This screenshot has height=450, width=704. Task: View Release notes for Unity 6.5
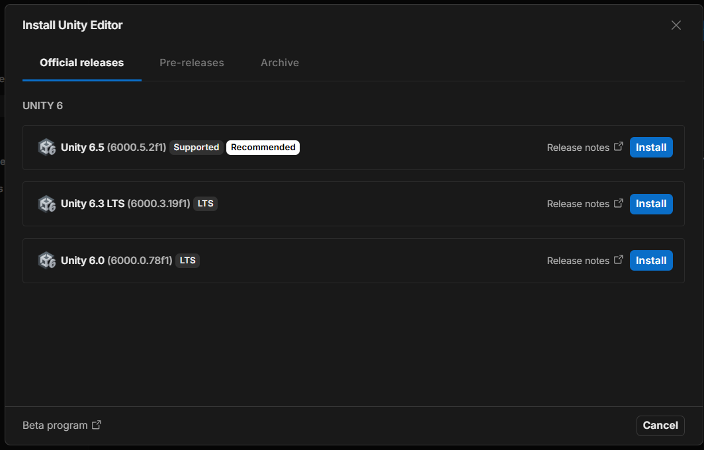click(x=578, y=148)
